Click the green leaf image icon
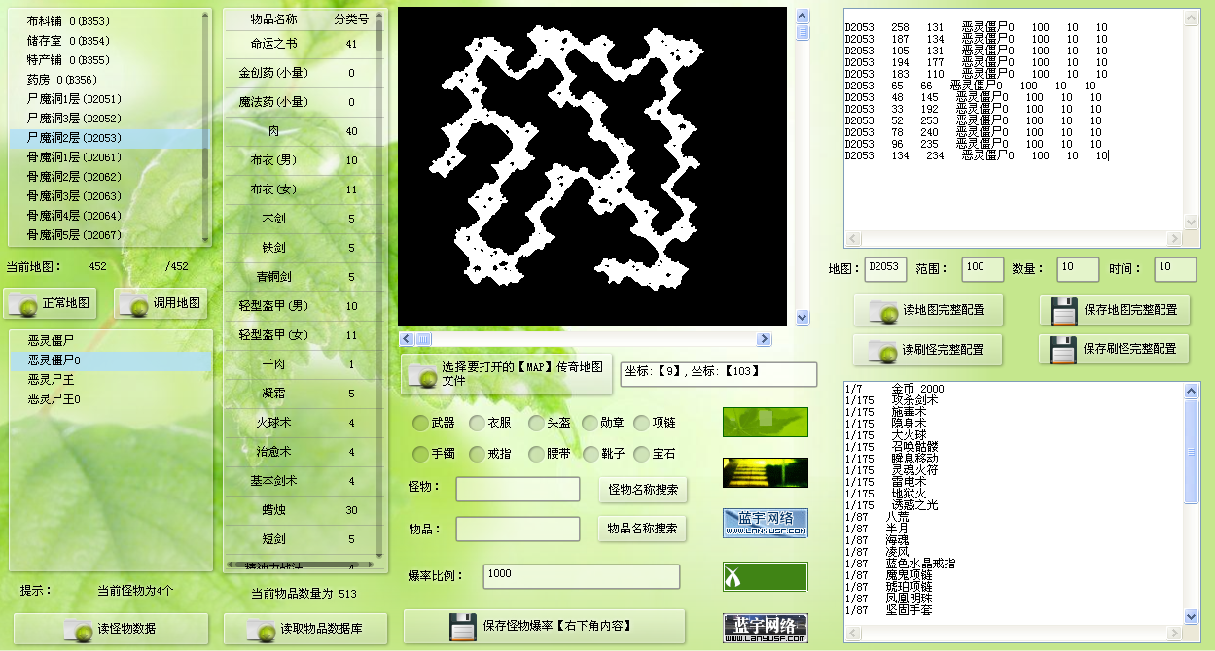Image resolution: width=1215 pixels, height=651 pixels. tap(766, 422)
